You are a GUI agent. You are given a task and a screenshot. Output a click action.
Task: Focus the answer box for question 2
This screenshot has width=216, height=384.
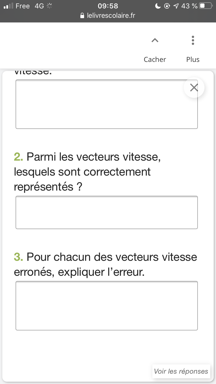pyautogui.click(x=107, y=212)
